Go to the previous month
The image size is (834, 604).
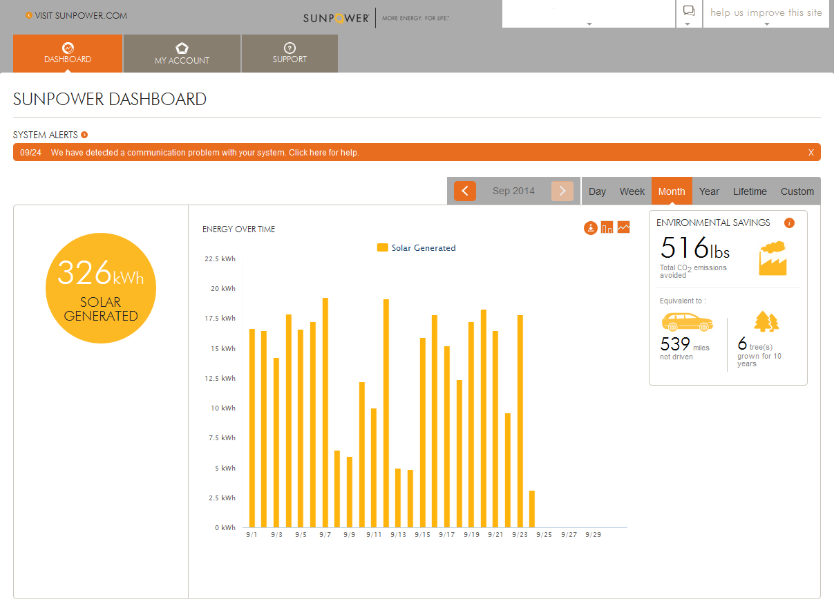(465, 191)
